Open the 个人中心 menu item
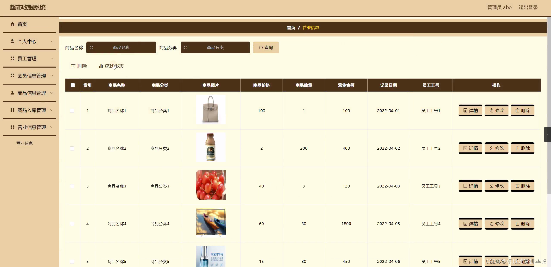The image size is (551, 267). click(x=30, y=41)
